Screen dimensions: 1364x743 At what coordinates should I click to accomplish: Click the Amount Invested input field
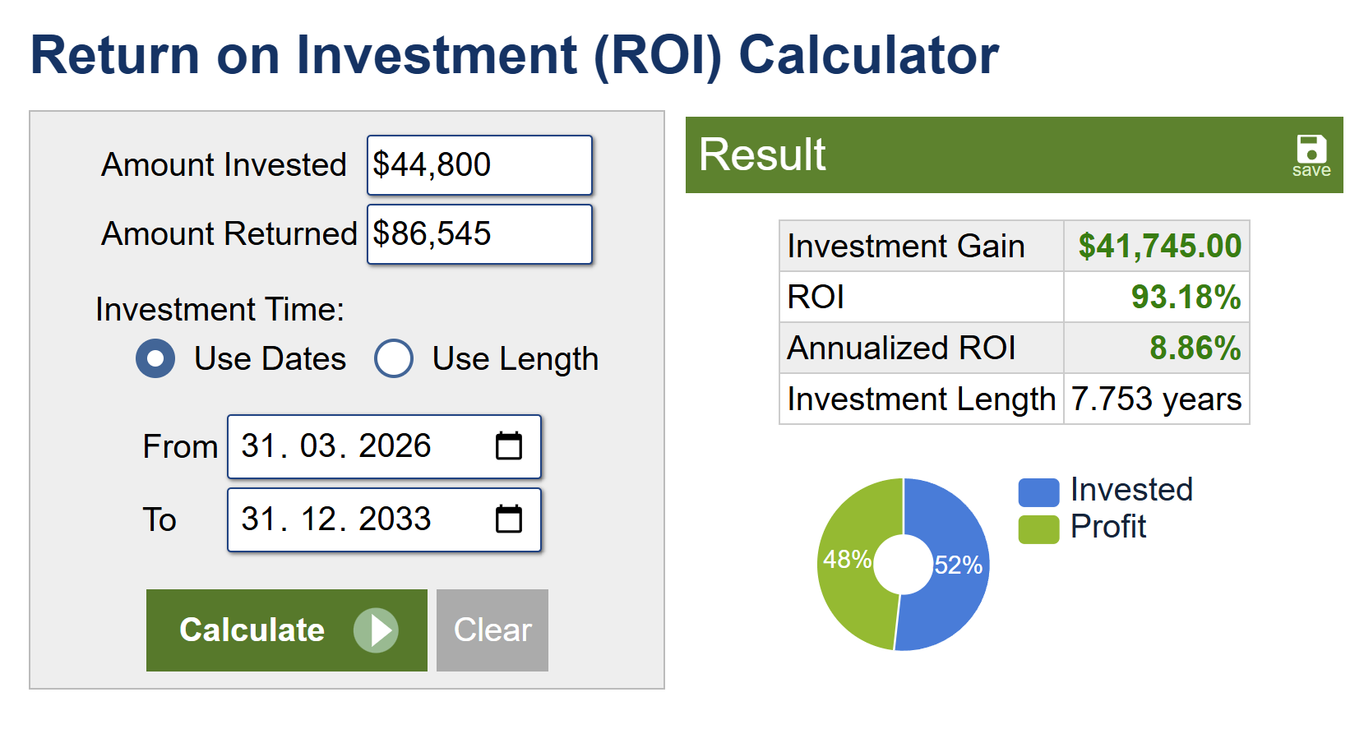[x=479, y=165]
